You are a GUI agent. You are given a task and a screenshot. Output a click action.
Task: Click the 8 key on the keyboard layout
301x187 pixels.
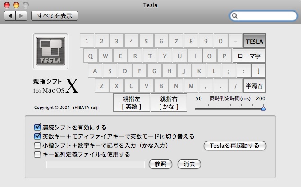tap(191, 41)
